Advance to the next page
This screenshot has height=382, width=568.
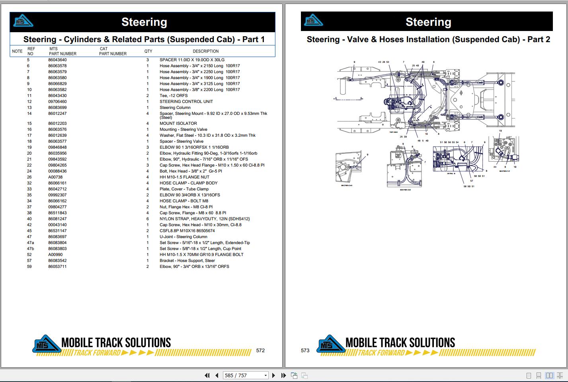point(273,375)
